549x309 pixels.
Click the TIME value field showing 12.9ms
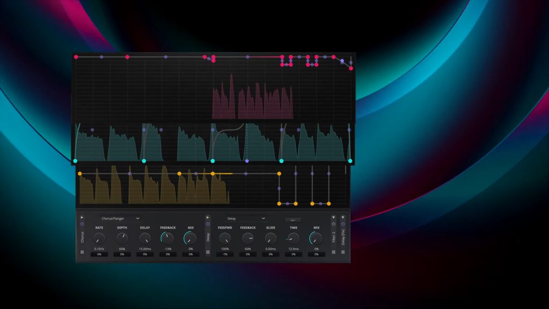coord(293,248)
